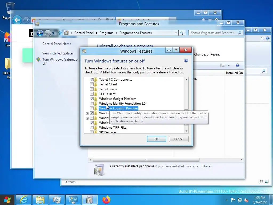Click muted volume icon in system tray
Viewport: 273px width, 205px height.
pyautogui.click(x=246, y=200)
